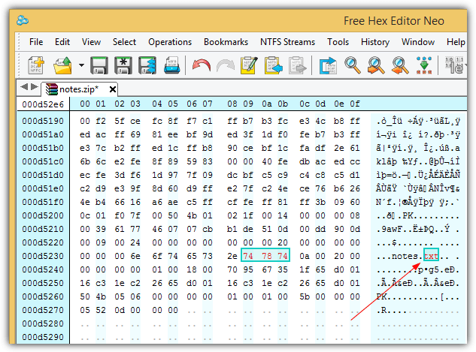Viewport: 476px width, 352px height.
Task: Open the Bookmarks menu
Action: coord(226,42)
